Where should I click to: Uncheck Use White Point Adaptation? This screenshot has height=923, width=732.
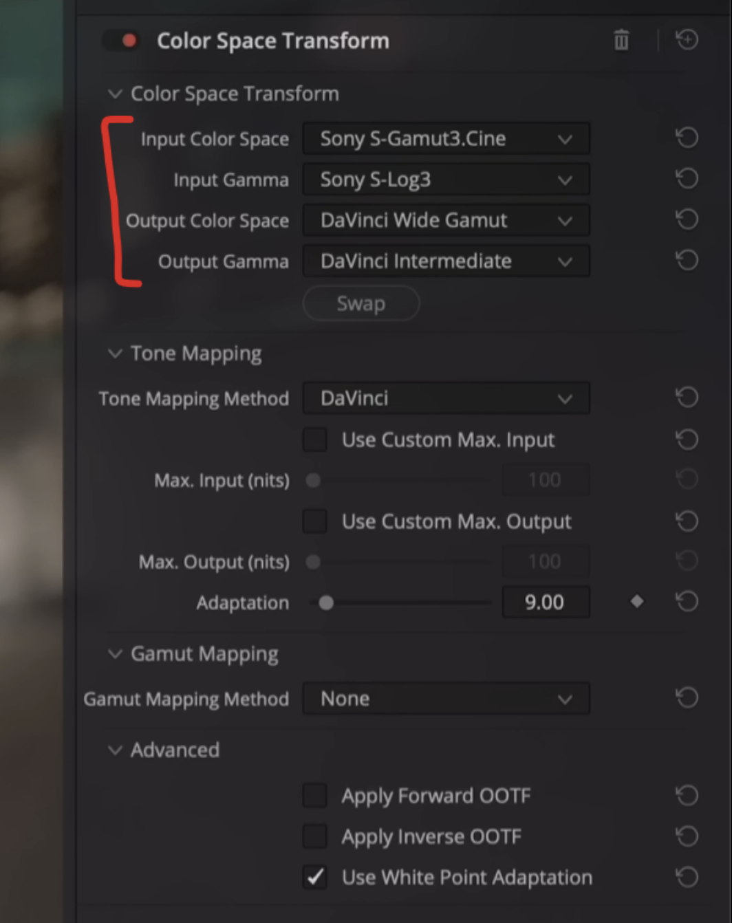click(315, 877)
